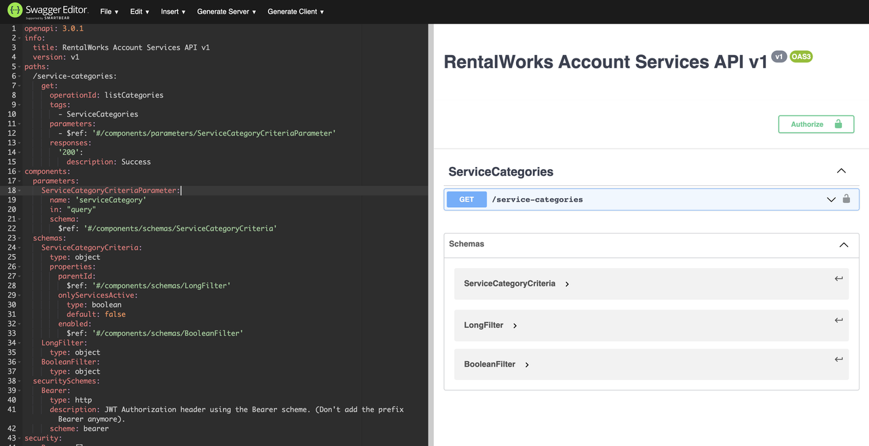This screenshot has width=869, height=446.
Task: Open the File menu
Action: pyautogui.click(x=109, y=12)
